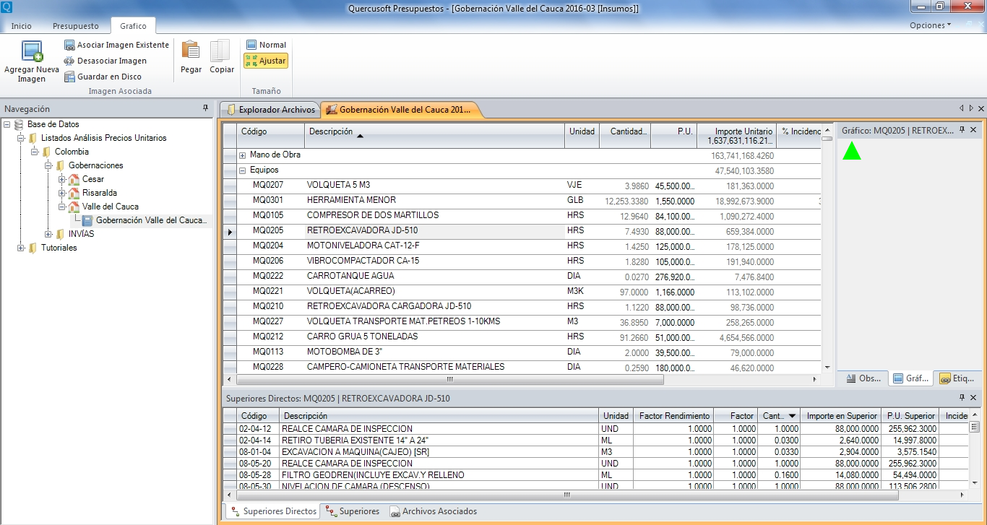Expand the Risaralda tree node
The image size is (987, 525).
[x=62, y=193]
